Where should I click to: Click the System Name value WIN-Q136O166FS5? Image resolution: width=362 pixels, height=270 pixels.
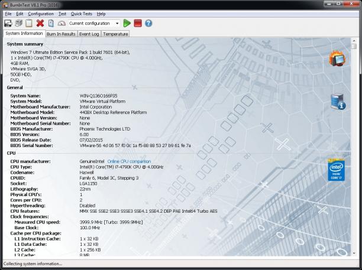click(x=98, y=96)
